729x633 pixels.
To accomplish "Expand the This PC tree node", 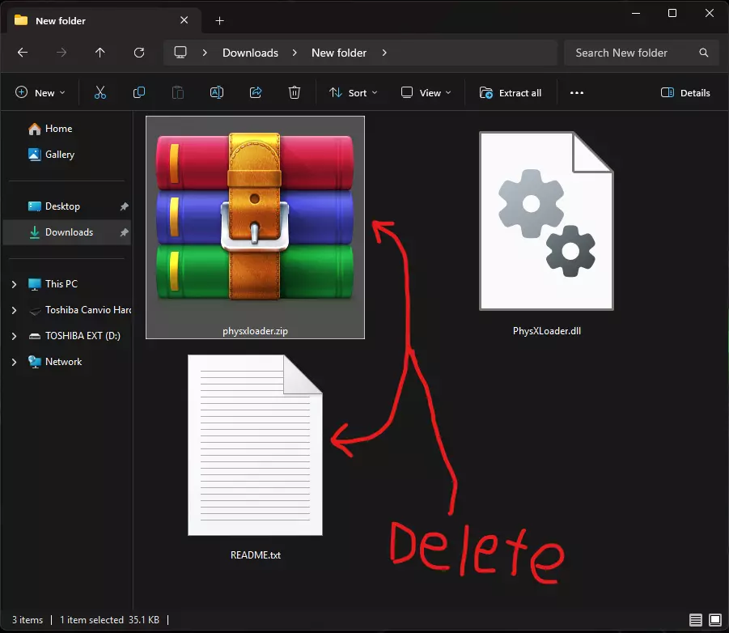I will [14, 284].
